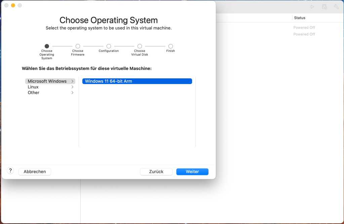Cancel the wizard with Abbrechen
Viewport: 344px width, 224px height.
(x=35, y=172)
